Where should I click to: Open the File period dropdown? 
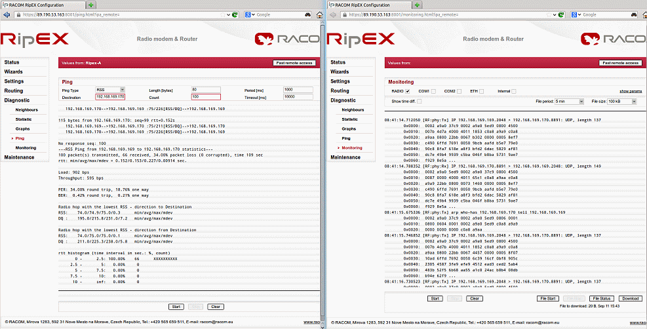570,101
